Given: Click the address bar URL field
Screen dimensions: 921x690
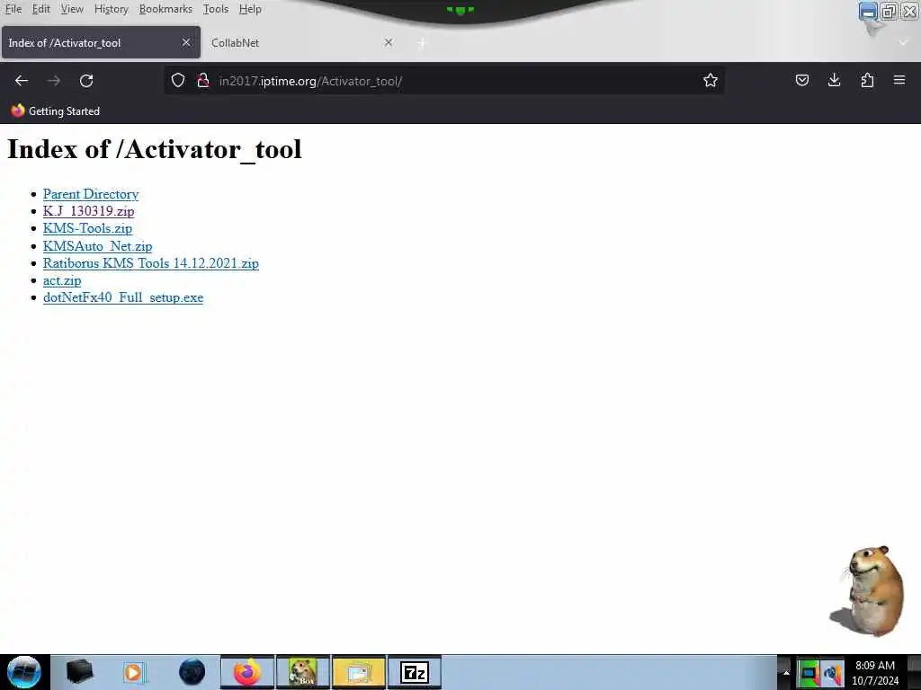Looking at the screenshot, I should (443, 81).
